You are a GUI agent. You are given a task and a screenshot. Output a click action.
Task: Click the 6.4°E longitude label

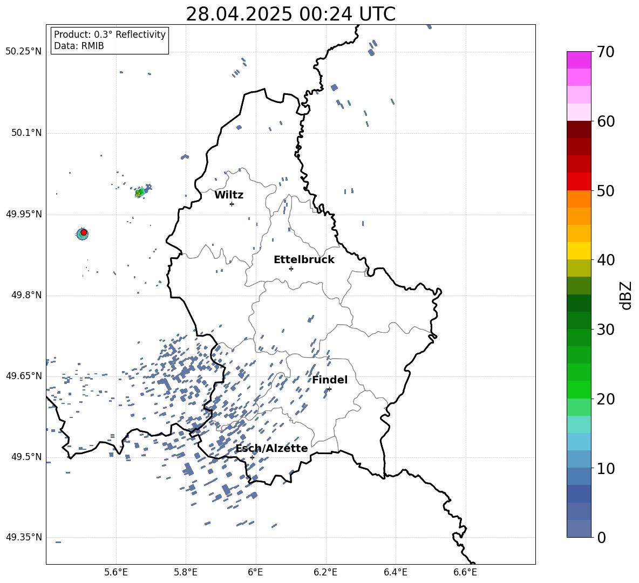coord(395,572)
